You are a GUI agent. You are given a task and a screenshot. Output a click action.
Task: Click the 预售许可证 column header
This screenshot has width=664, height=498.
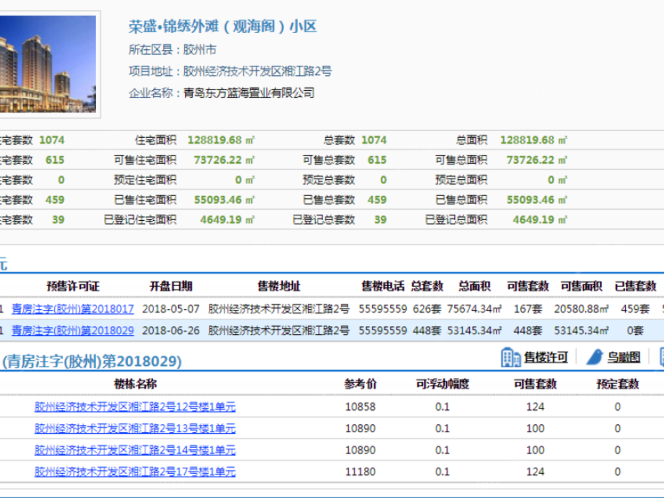72,286
